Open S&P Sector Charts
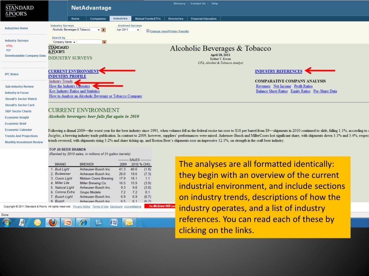 pyautogui.click(x=18, y=111)
